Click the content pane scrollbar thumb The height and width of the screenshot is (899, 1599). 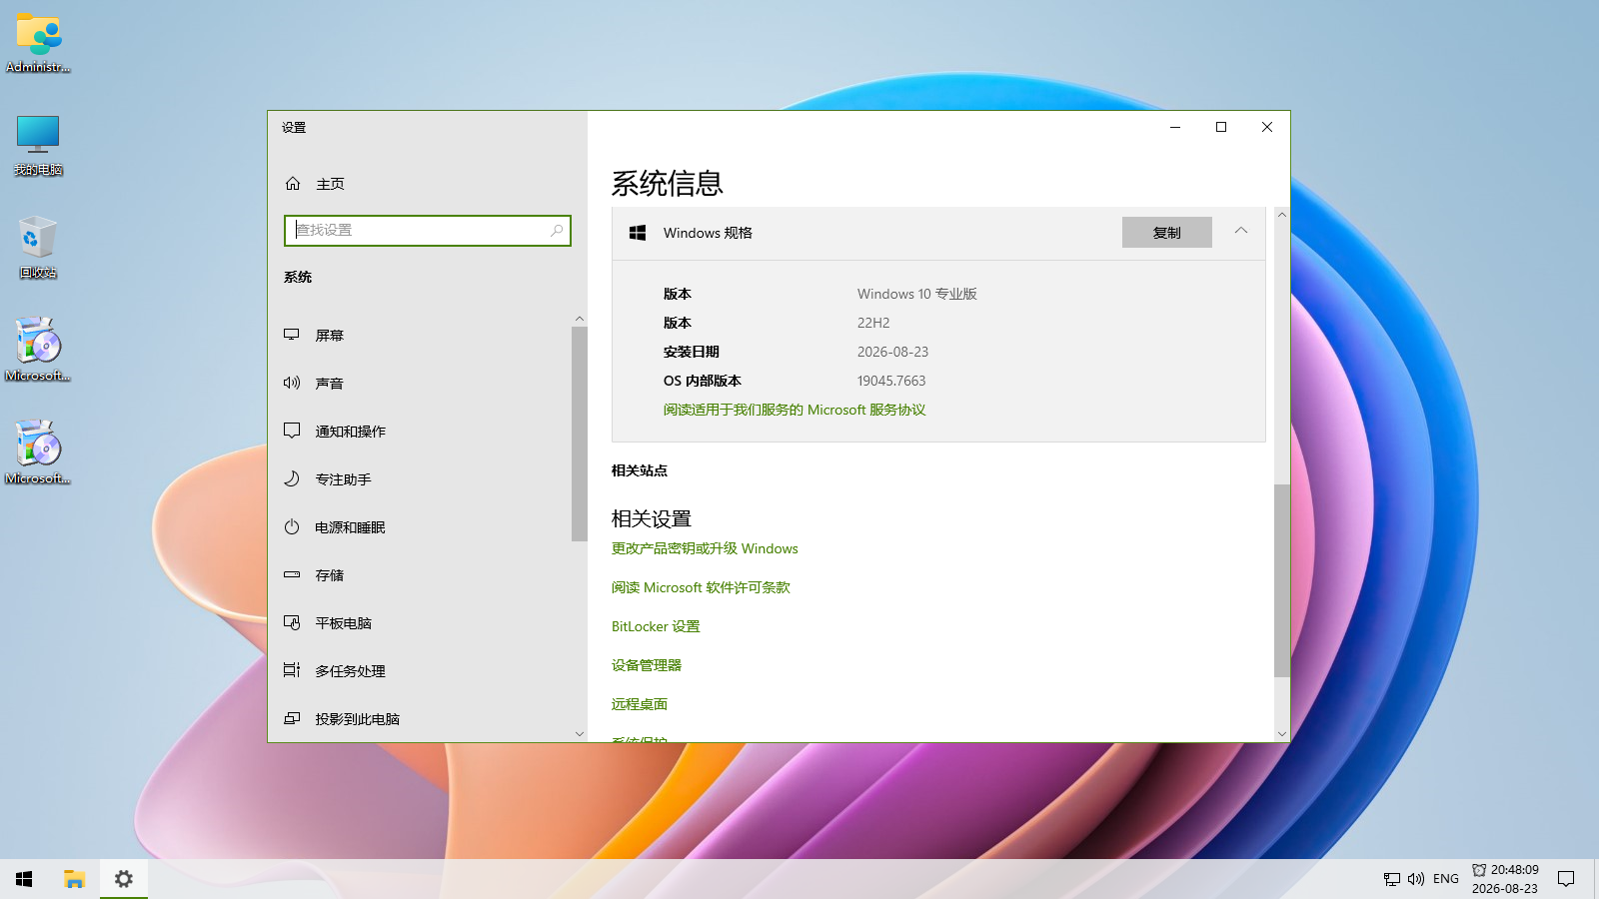click(1282, 581)
